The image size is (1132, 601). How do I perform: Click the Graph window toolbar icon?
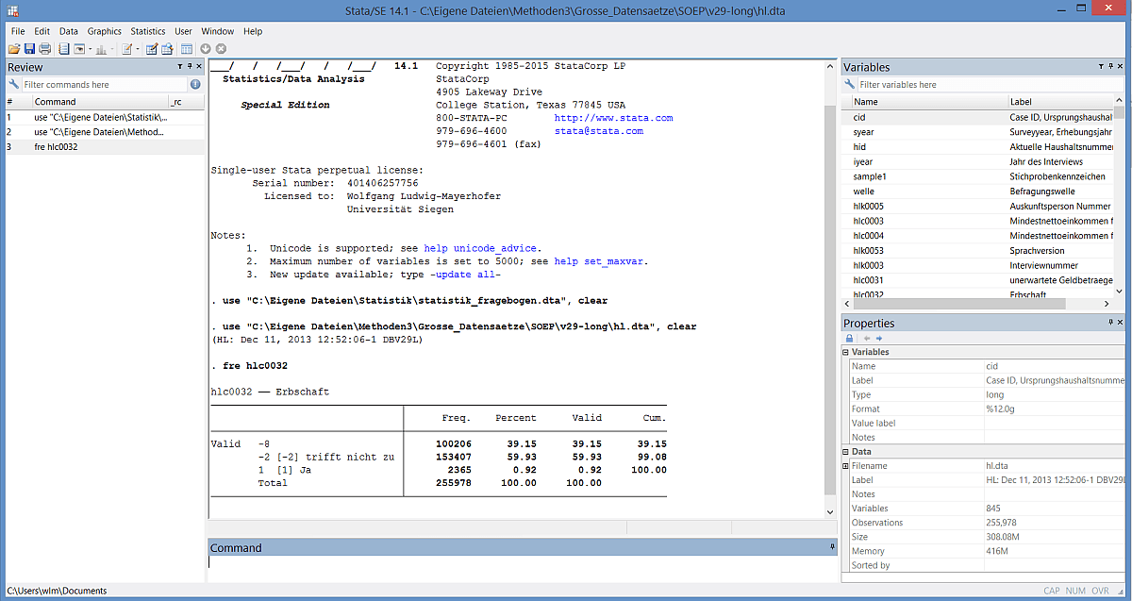click(x=101, y=48)
